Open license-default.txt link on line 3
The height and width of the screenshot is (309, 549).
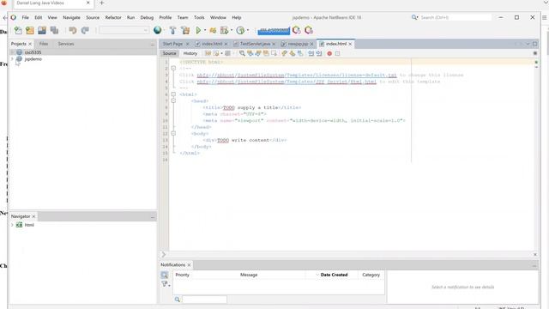297,75
